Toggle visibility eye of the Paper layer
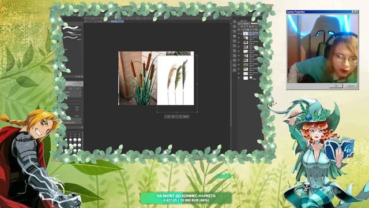The height and width of the screenshot is (208, 369). click(x=239, y=78)
